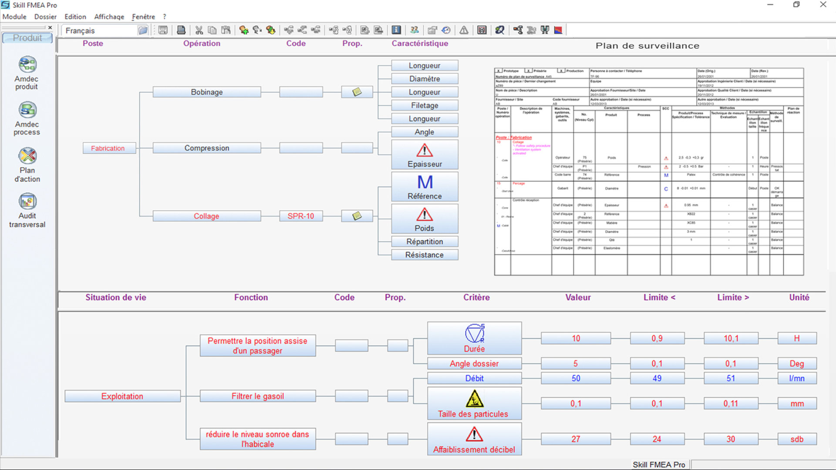Click the copy icon in toolbar

(212, 30)
